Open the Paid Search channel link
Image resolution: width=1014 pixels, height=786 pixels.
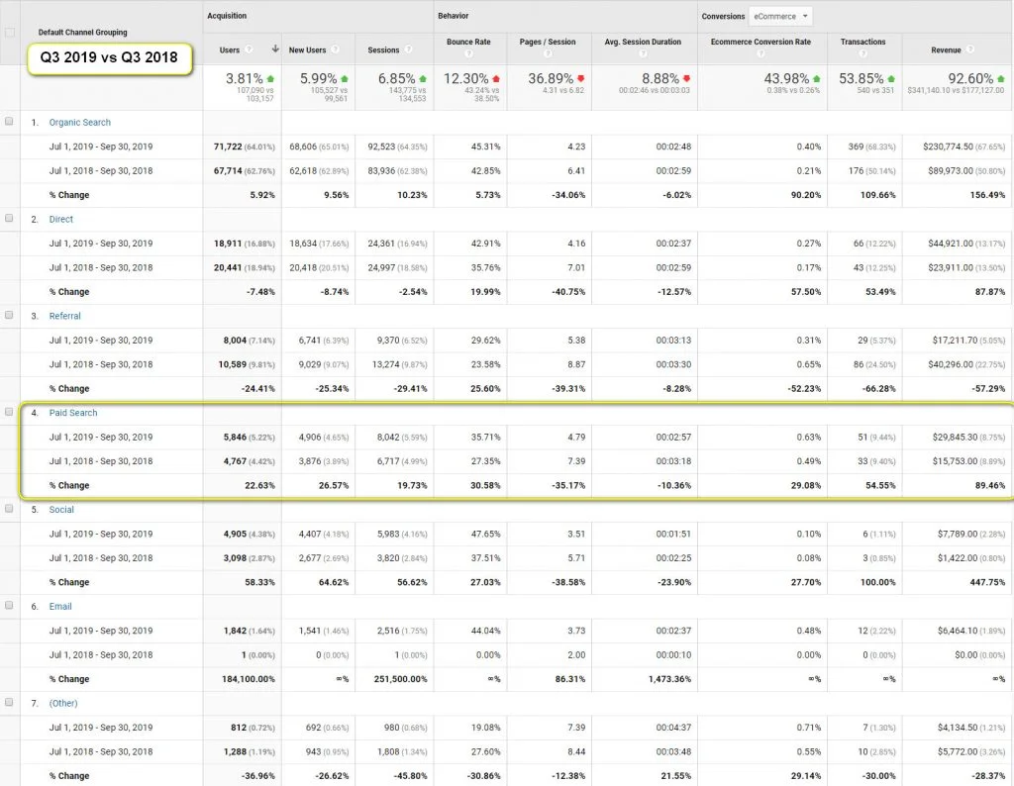click(x=73, y=413)
